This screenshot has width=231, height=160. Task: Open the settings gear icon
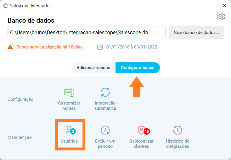[x=221, y=17]
